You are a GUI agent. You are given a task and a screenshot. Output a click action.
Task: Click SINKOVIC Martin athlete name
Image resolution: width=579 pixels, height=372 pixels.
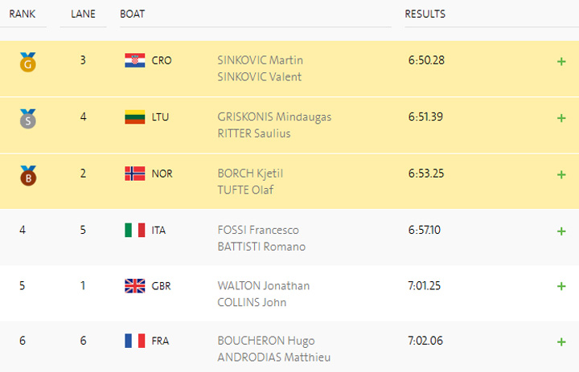[260, 60]
